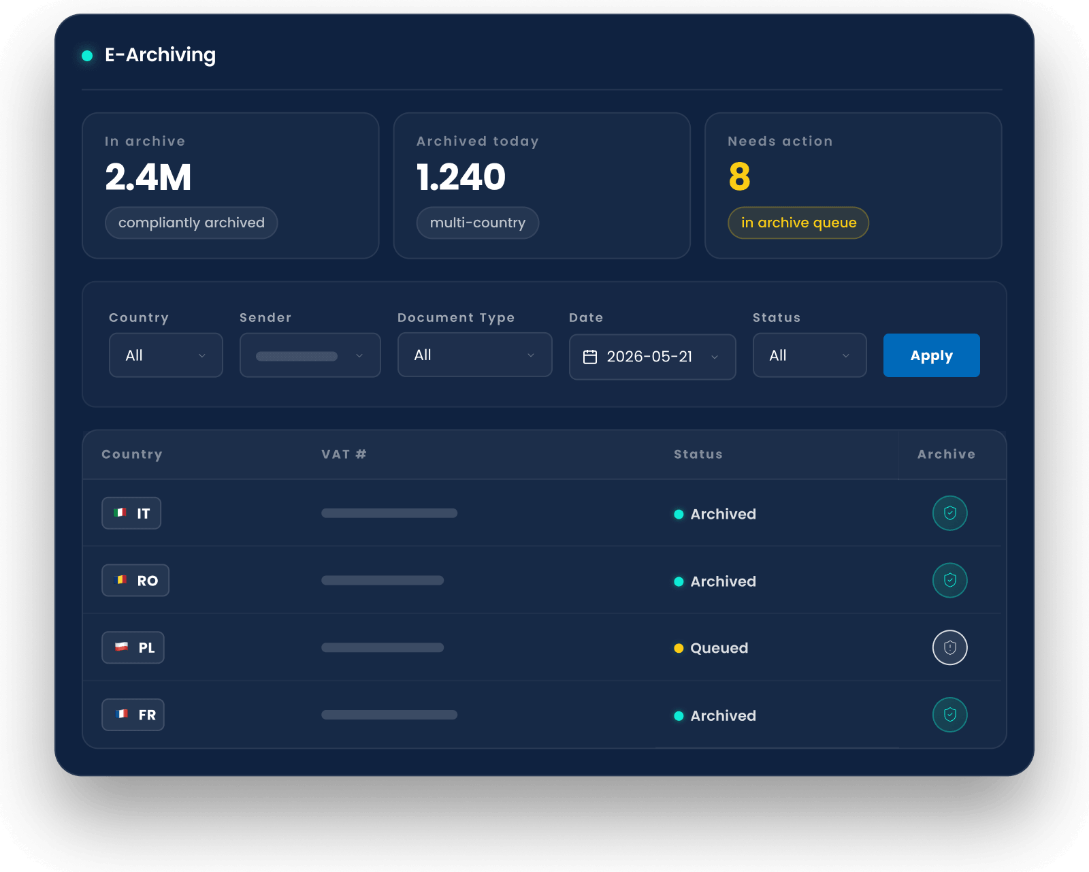Click the 'in archive queue' pill
Image resolution: width=1089 pixels, height=872 pixels.
pos(798,223)
